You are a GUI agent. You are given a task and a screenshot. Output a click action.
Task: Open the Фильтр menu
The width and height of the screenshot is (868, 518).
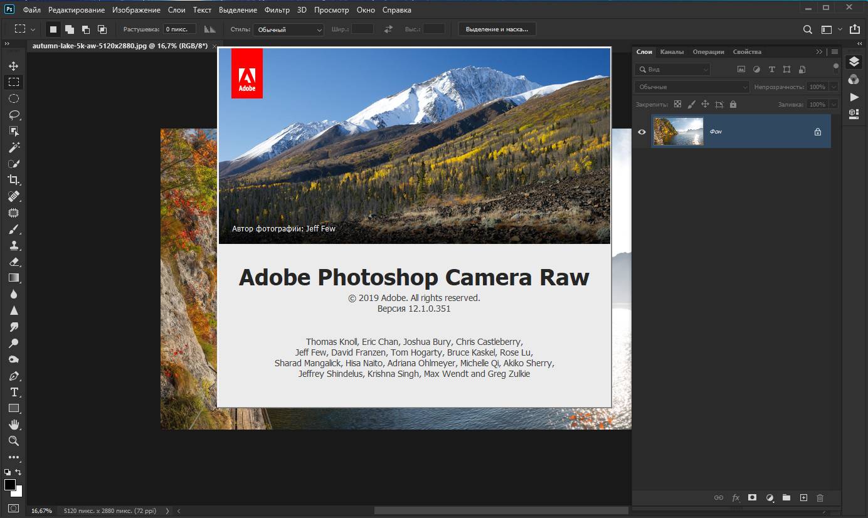click(x=277, y=10)
